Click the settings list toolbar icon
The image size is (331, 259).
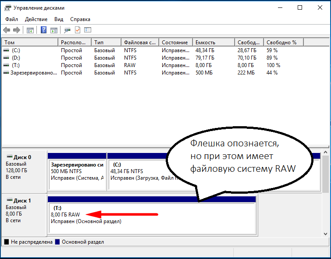(x=87, y=30)
